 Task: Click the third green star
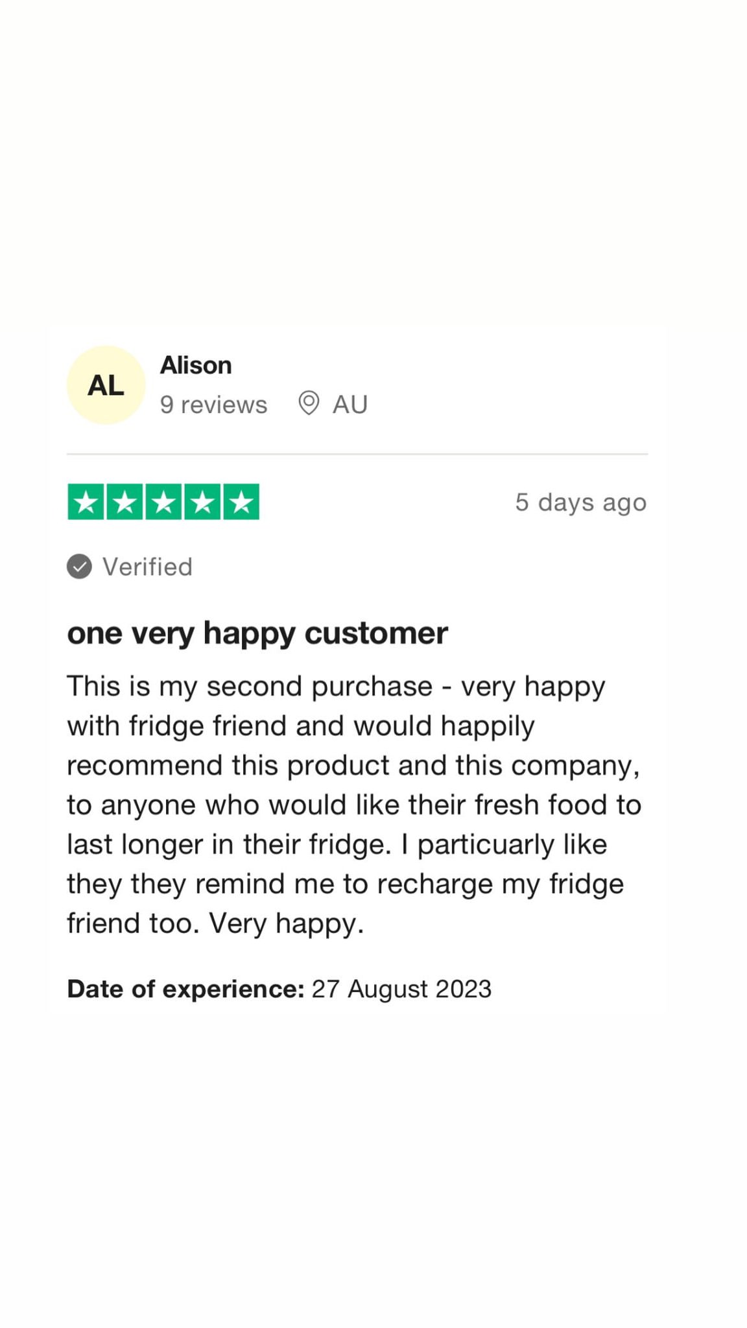click(164, 502)
